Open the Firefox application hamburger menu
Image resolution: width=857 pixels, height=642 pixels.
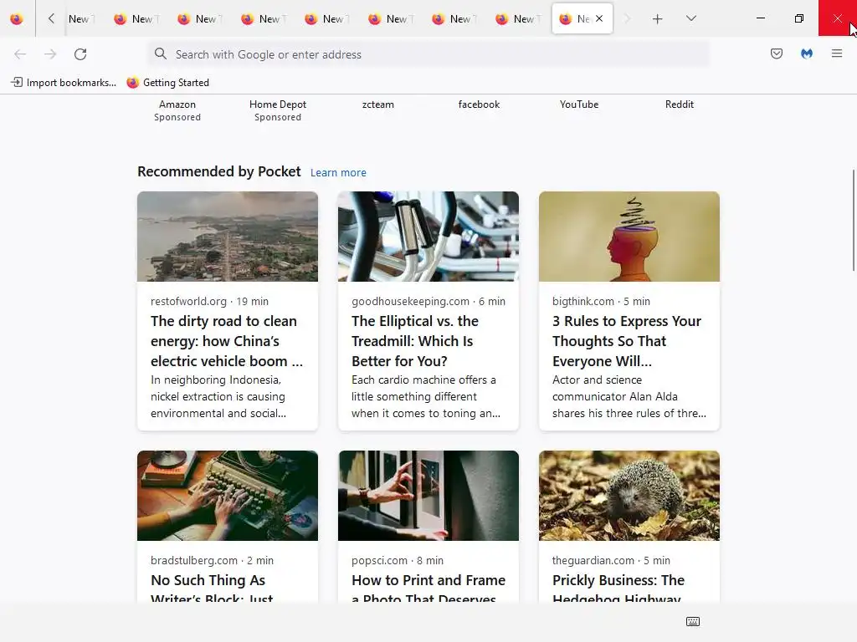tap(837, 53)
